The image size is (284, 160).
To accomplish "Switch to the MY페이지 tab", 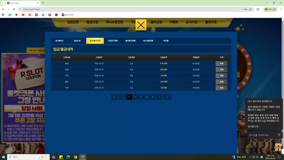I will click(x=59, y=41).
